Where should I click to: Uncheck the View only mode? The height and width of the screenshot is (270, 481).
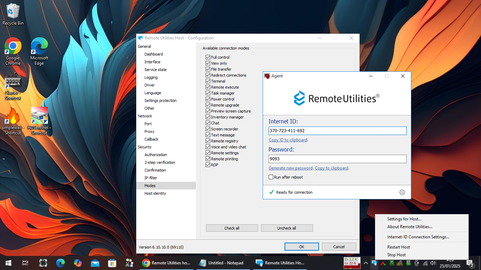tap(208, 63)
